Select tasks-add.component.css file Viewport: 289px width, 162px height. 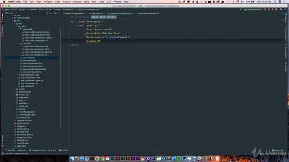click(x=37, y=32)
